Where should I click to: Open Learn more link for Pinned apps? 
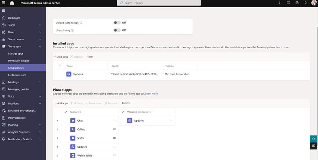tap(151, 94)
